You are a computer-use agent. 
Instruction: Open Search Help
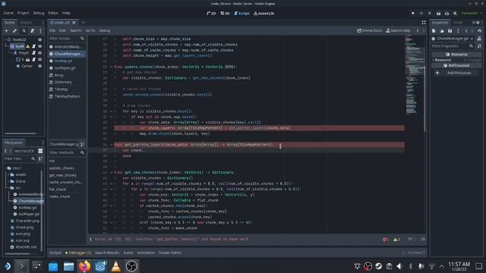[398, 30]
